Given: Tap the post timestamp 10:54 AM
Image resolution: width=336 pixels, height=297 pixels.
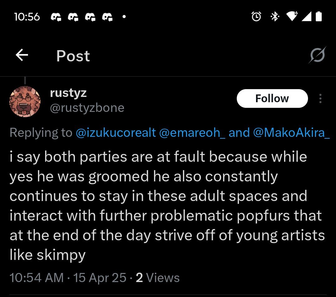Looking at the screenshot, I should coord(37,278).
